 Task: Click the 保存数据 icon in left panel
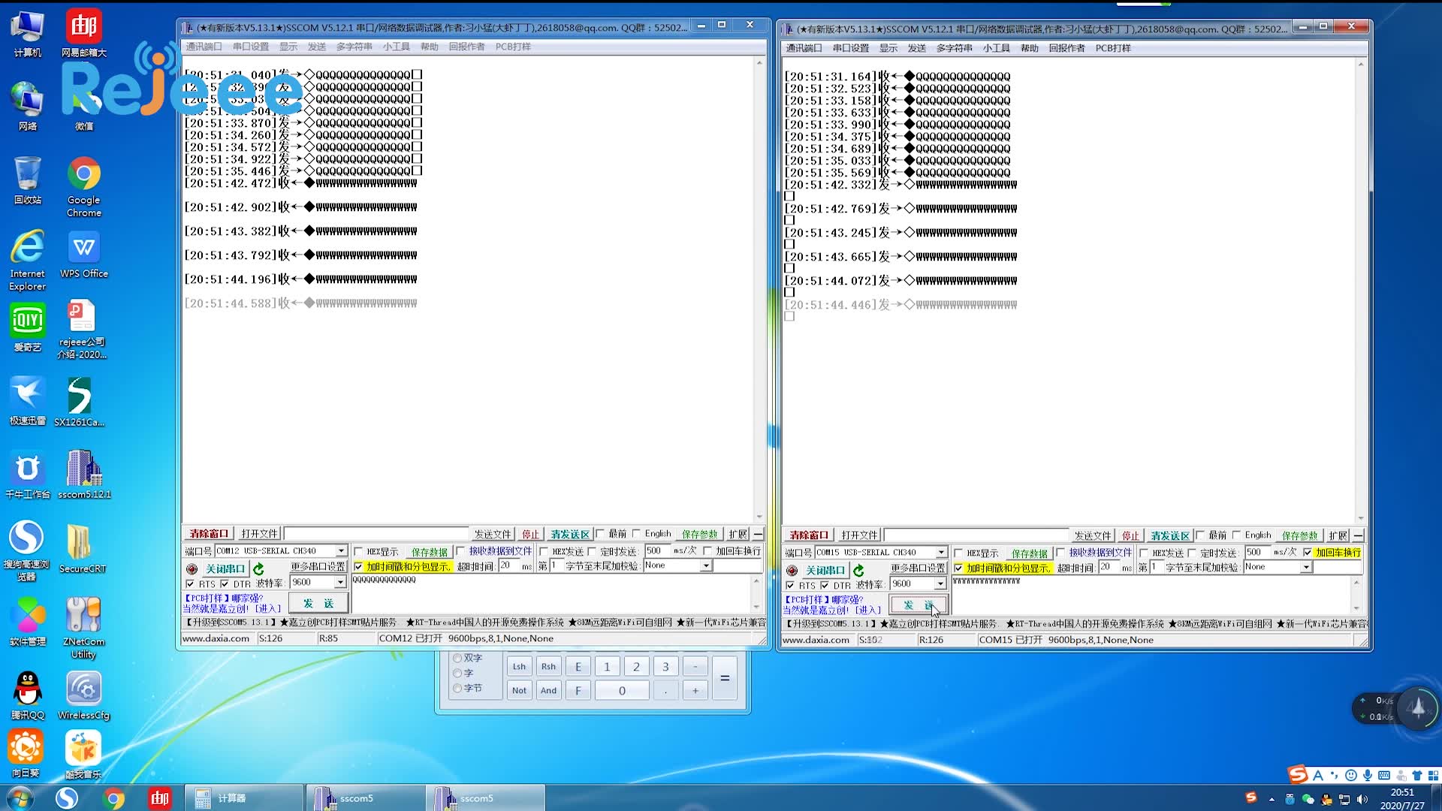pyautogui.click(x=428, y=552)
